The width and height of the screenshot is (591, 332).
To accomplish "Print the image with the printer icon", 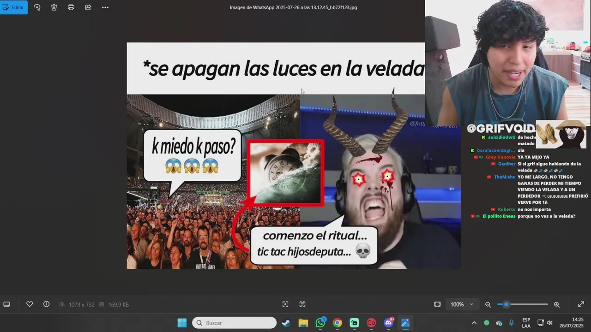I will [x=71, y=7].
